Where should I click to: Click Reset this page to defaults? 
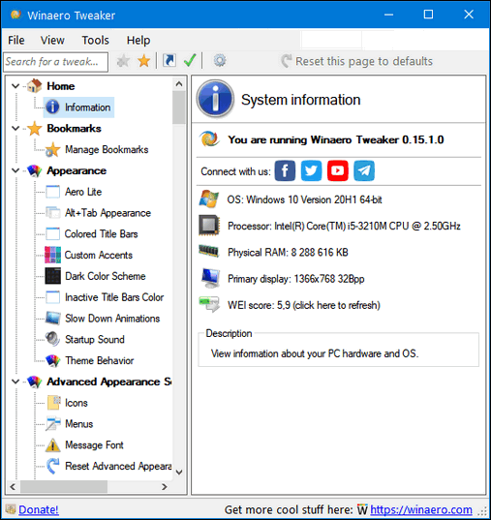(x=356, y=61)
